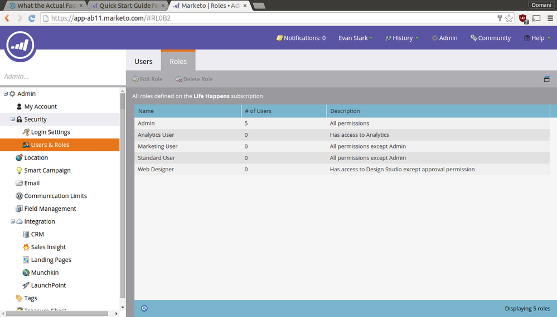Select the Marketing User role row
557x317 pixels.
342,146
